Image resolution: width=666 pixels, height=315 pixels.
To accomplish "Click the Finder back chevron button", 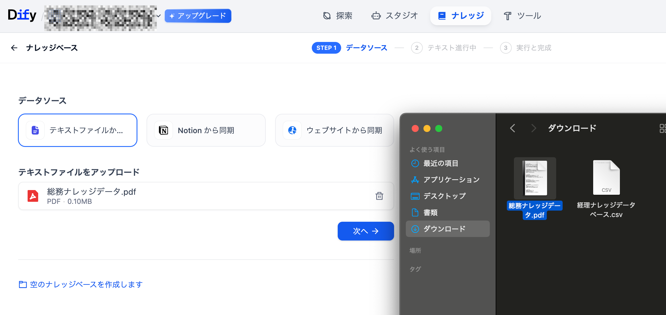I will point(513,128).
